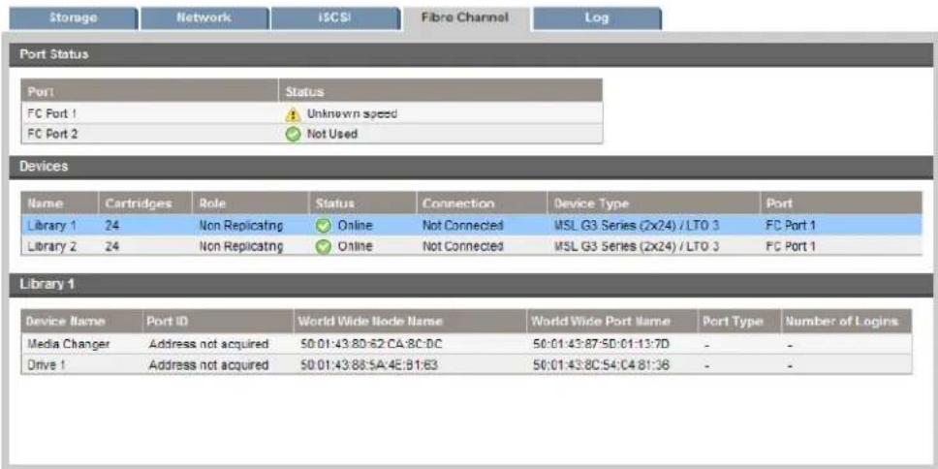The width and height of the screenshot is (938, 469).
Task: Click Library 1 'Non Replicating' role cell
Action: 241,226
